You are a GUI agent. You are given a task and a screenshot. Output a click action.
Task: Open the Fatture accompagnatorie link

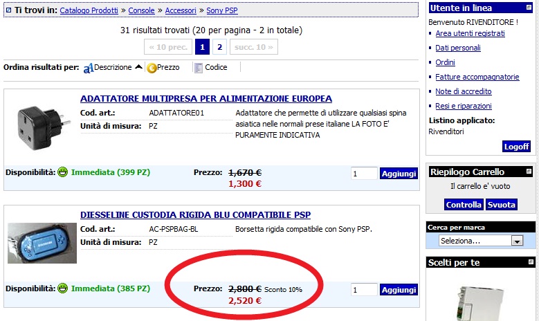pos(477,77)
